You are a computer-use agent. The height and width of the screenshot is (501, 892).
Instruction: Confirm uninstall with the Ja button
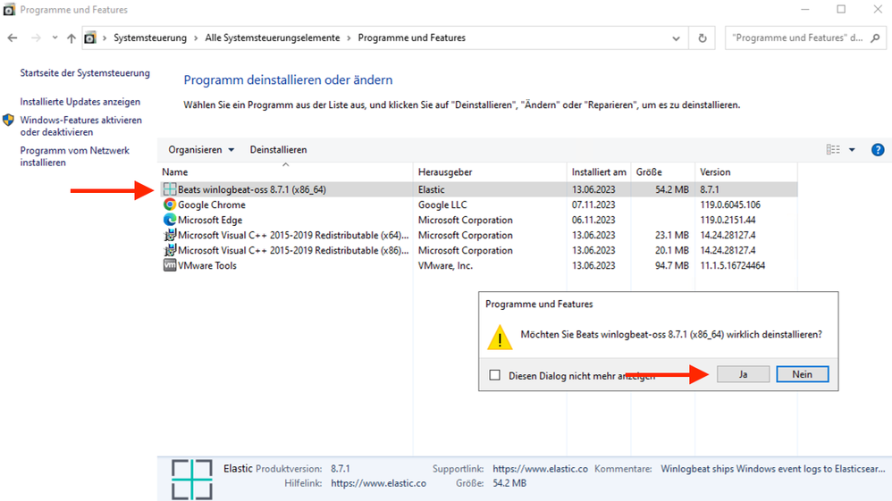743,374
